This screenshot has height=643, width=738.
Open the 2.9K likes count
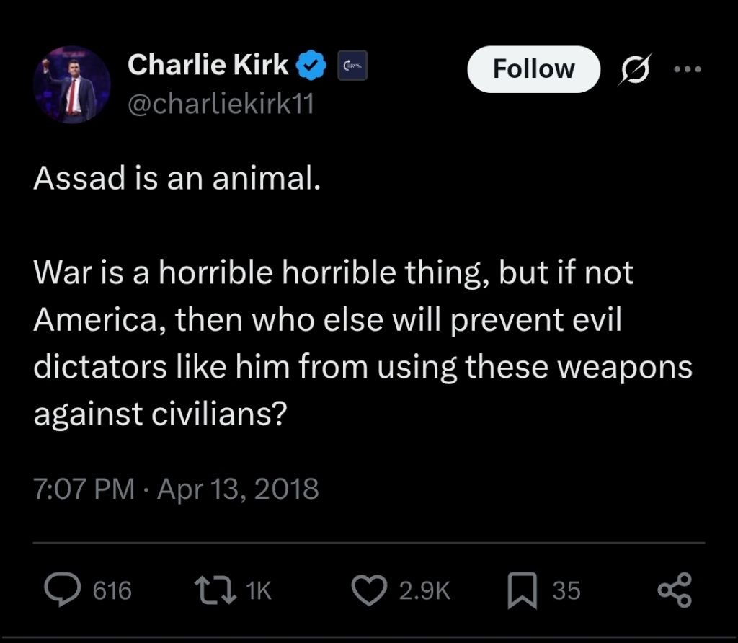pyautogui.click(x=424, y=590)
